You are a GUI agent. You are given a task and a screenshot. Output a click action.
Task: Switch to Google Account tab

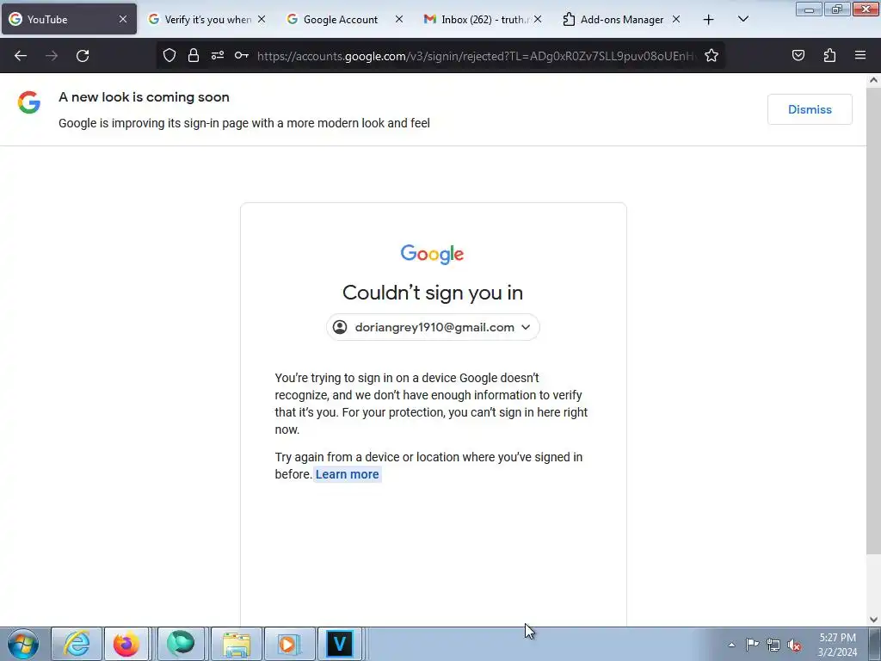click(x=344, y=19)
